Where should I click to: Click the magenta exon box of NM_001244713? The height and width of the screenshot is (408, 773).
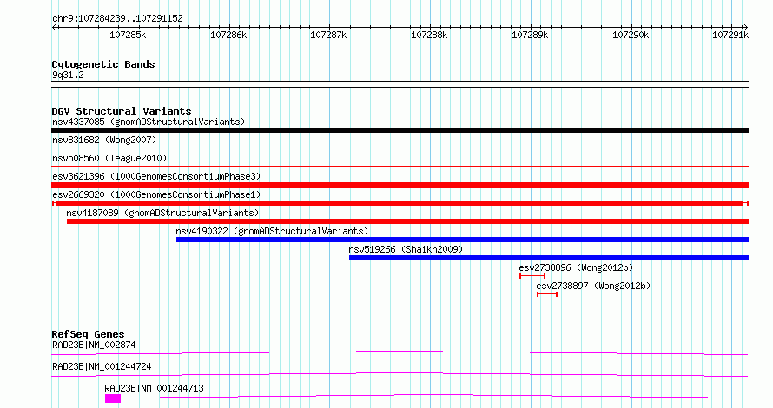[x=113, y=398]
